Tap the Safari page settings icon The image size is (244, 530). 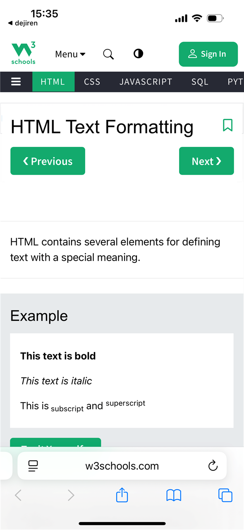(33, 466)
